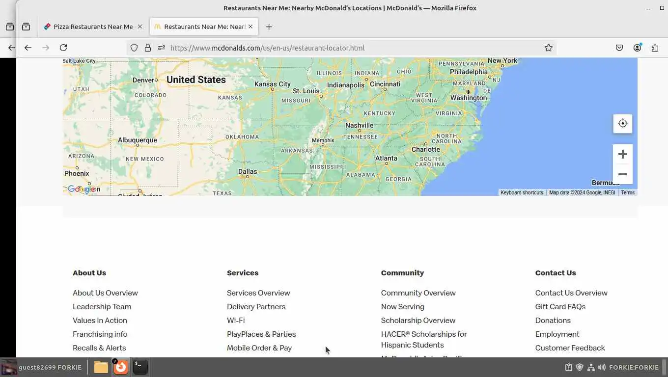Close the Pizza Restaurants Near Me tab
This screenshot has width=668, height=377.
click(x=139, y=27)
